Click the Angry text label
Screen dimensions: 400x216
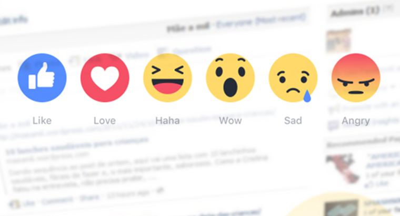(x=356, y=121)
